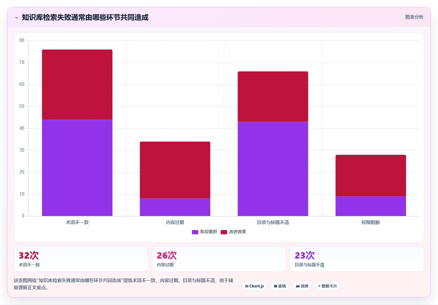Click the purple segment of the 术语不一致 bar
Viewport: 438px width, 305px height.
[x=77, y=168]
